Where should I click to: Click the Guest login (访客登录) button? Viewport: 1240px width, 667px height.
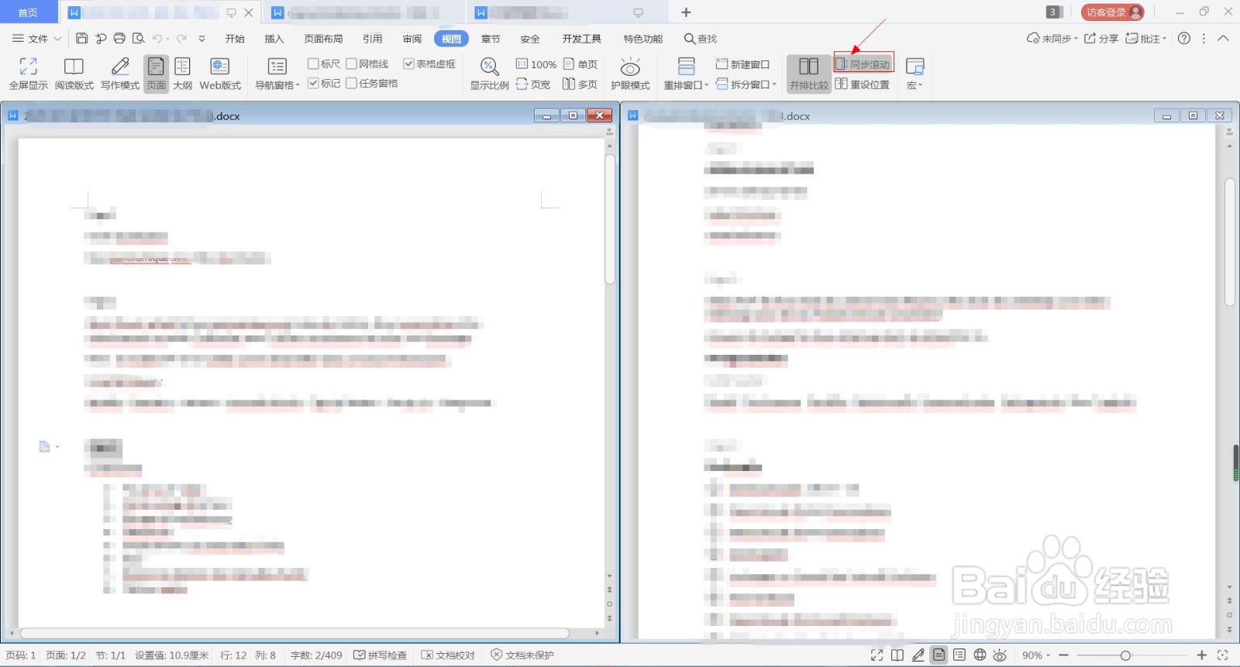1113,12
